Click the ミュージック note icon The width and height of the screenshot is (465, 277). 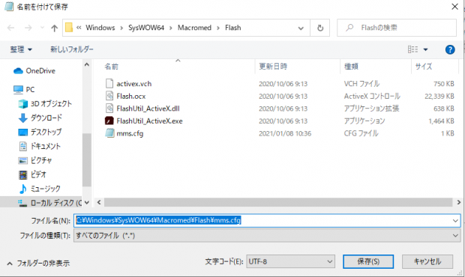22,189
